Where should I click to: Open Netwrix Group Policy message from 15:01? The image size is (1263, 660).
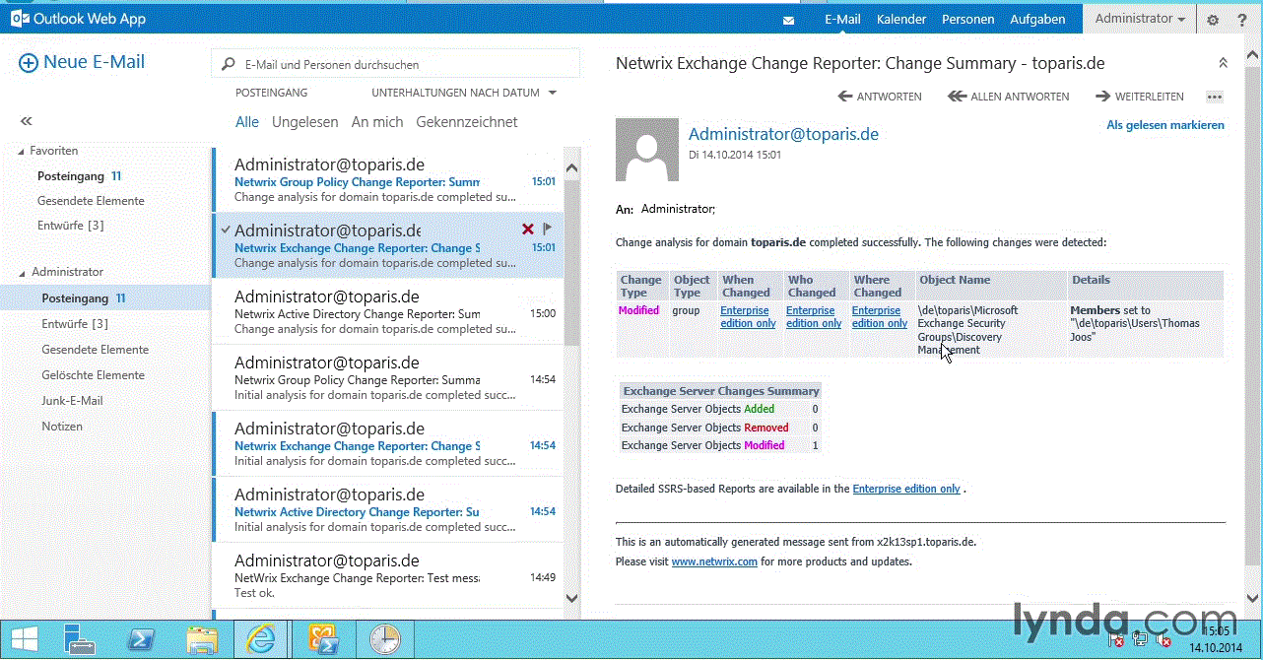pos(388,179)
